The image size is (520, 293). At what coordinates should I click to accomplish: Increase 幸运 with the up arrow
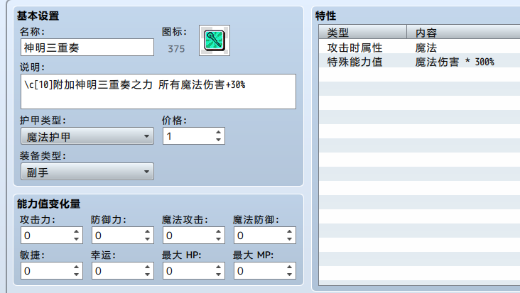coord(147,267)
